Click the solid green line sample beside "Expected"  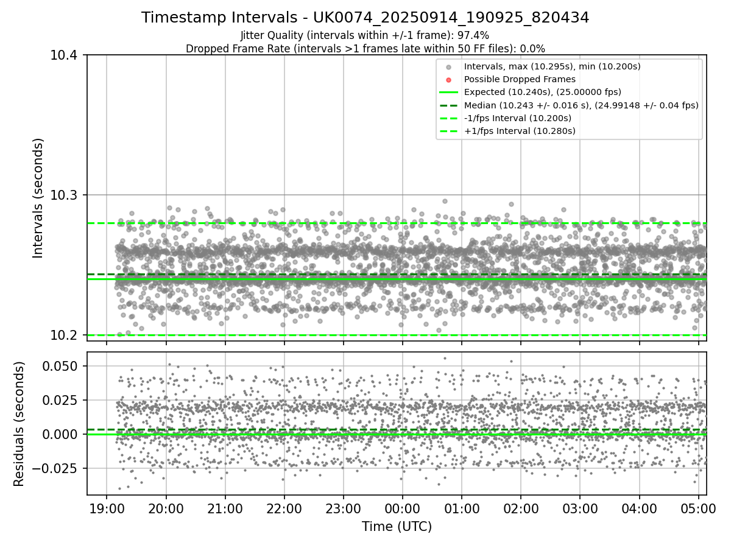tap(448, 93)
